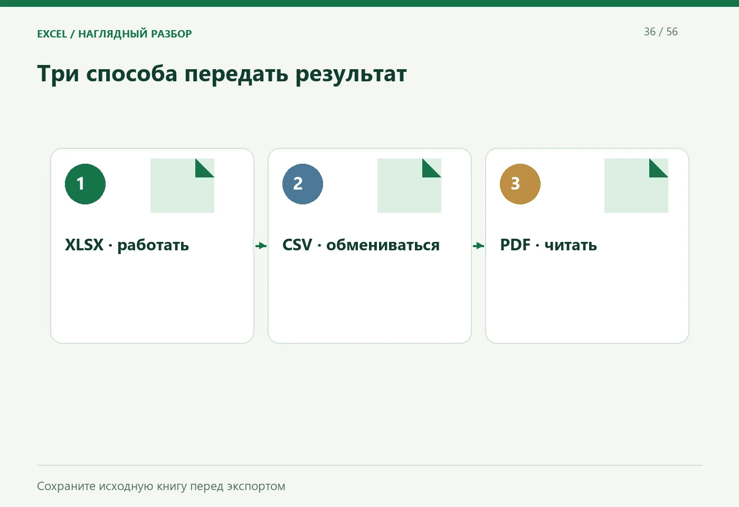Click the document icon in the PDF card
Image resolution: width=739 pixels, height=507 pixels.
pos(636,185)
